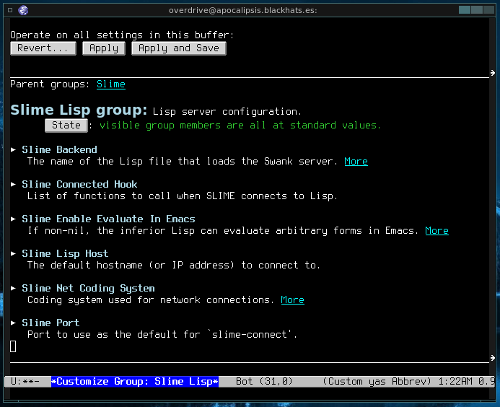Click the Slime Connected Hook title

tap(79, 184)
